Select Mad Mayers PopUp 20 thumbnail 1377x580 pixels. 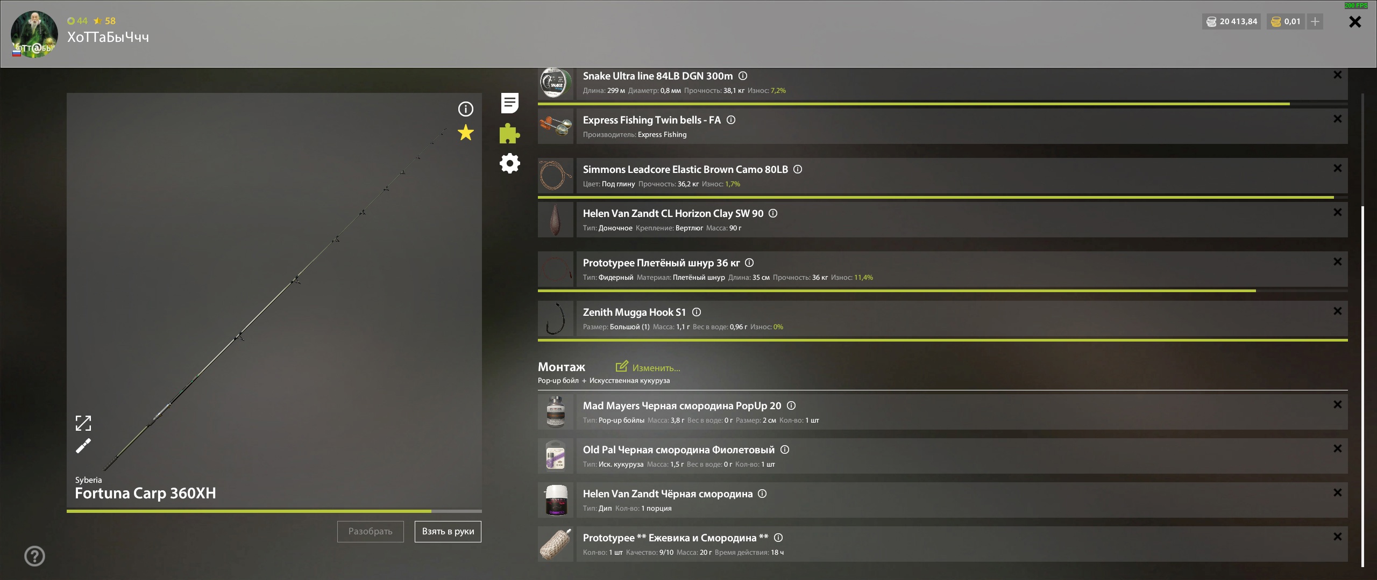pos(556,412)
